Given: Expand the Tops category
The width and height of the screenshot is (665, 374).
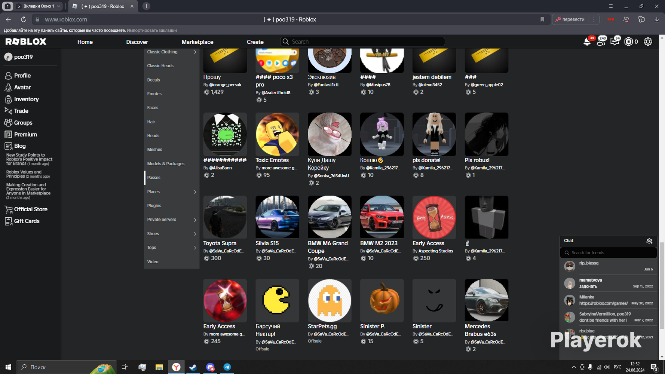Looking at the screenshot, I should [x=195, y=248].
